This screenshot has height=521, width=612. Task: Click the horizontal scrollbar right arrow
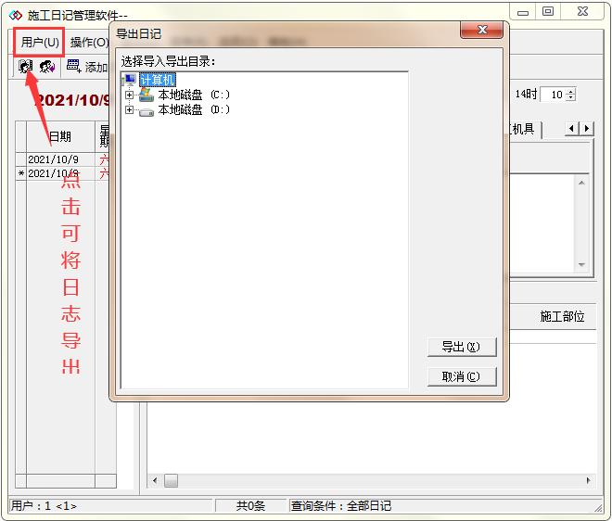[x=589, y=480]
